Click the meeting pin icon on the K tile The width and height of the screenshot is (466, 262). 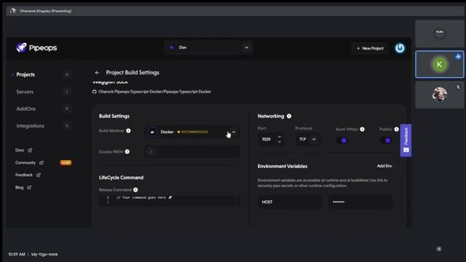coord(458,56)
